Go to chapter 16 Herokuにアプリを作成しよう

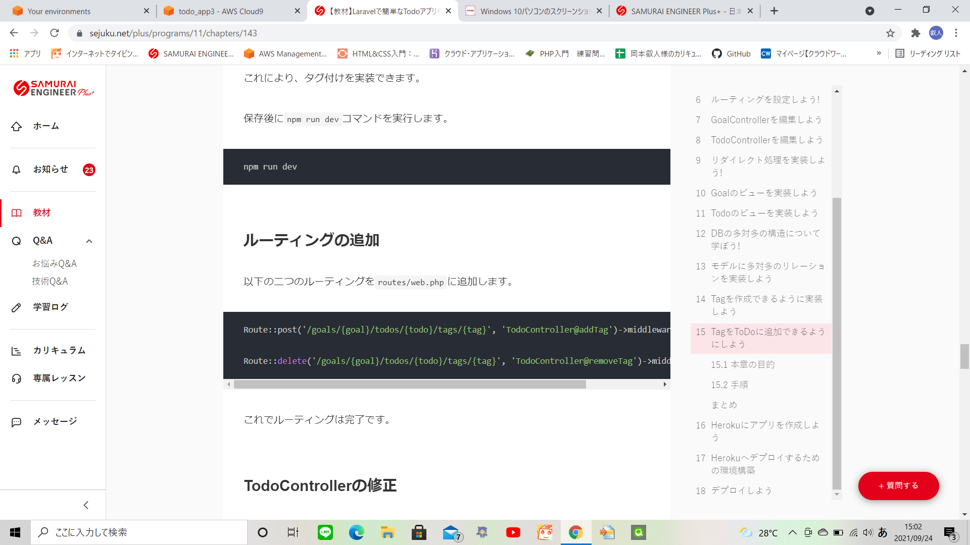(x=760, y=431)
